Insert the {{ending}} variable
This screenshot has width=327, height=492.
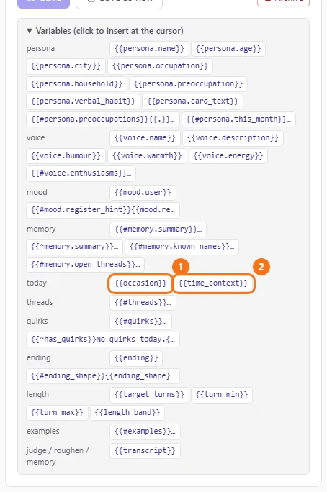[x=136, y=358]
